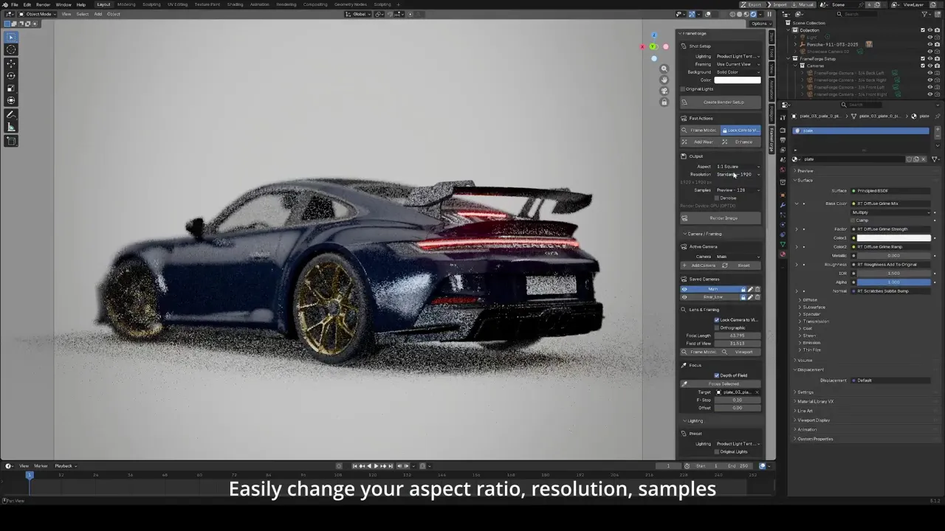Image resolution: width=945 pixels, height=531 pixels.
Task: Unlink the plate material with X icon
Action: [x=924, y=159]
